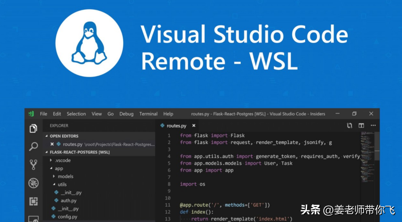The width and height of the screenshot is (402, 222).
Task: Open the Selection menu
Action: [76, 114]
